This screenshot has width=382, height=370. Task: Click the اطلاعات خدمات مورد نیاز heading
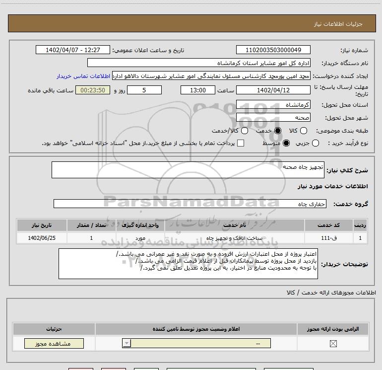pos(333,186)
